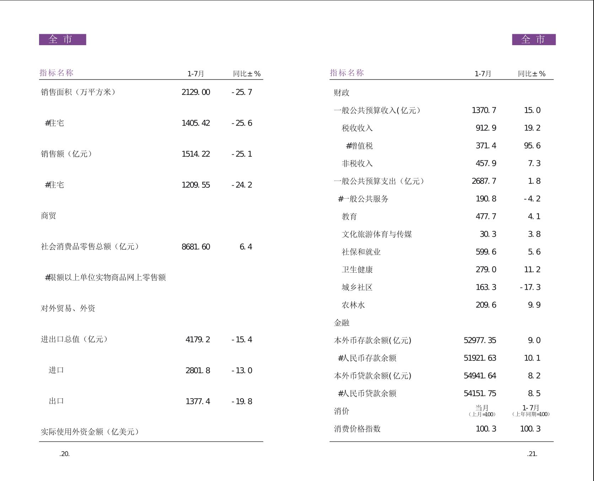Select the 本外币贷款余额(亿元) label

pos(373,376)
